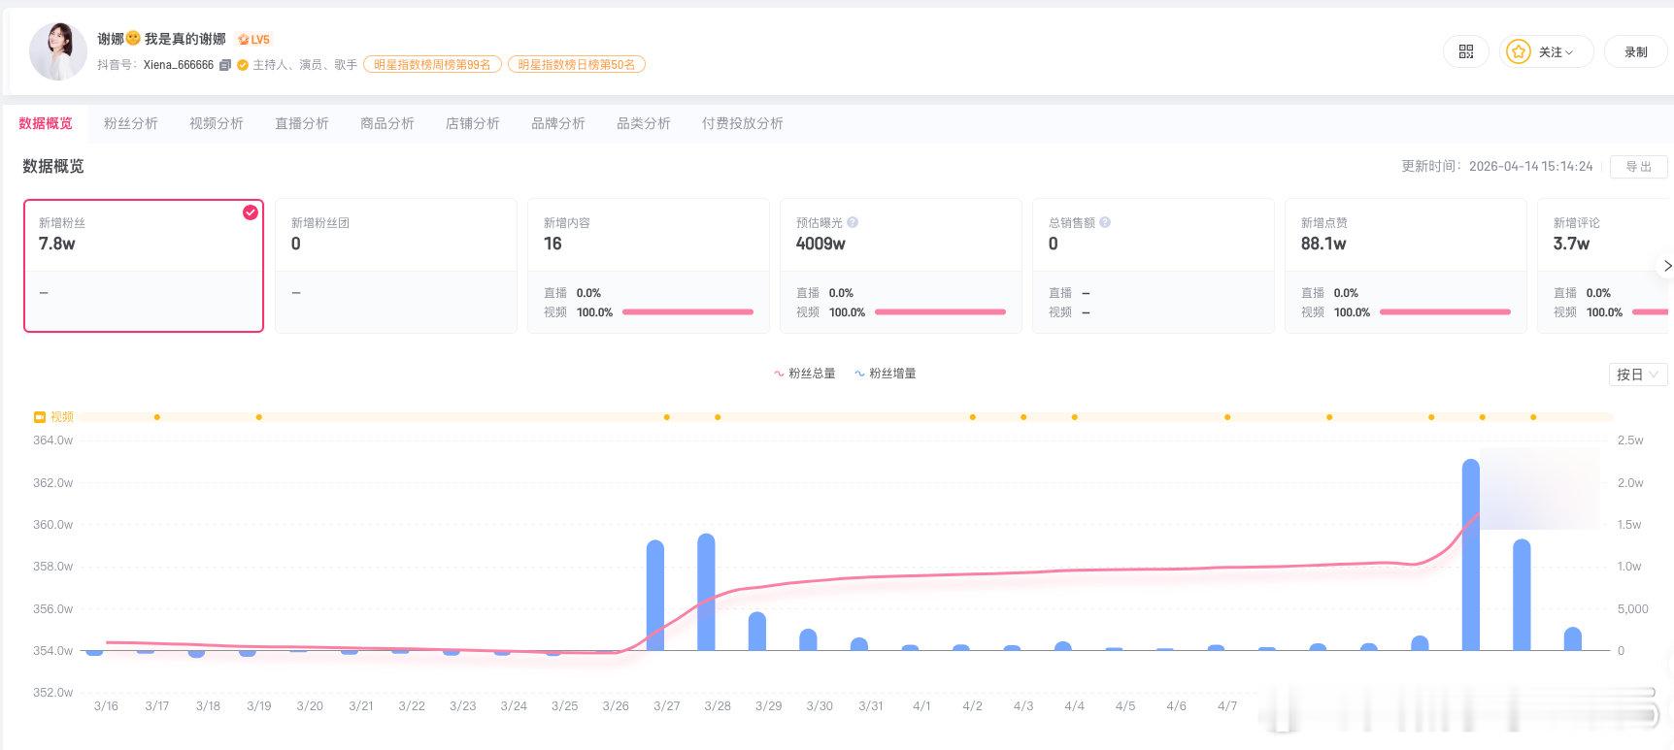Expand the 关注 dropdown arrow
The height and width of the screenshot is (750, 1674).
pos(1569,52)
